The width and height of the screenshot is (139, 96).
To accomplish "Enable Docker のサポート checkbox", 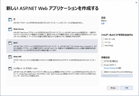I will pos(102,65).
